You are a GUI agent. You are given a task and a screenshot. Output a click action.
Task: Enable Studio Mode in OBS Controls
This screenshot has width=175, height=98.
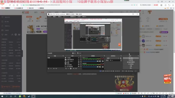(131, 64)
